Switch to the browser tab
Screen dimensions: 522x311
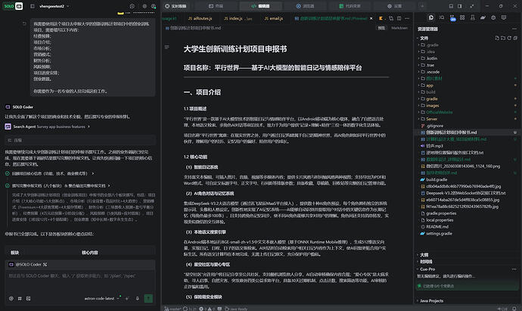306,6
